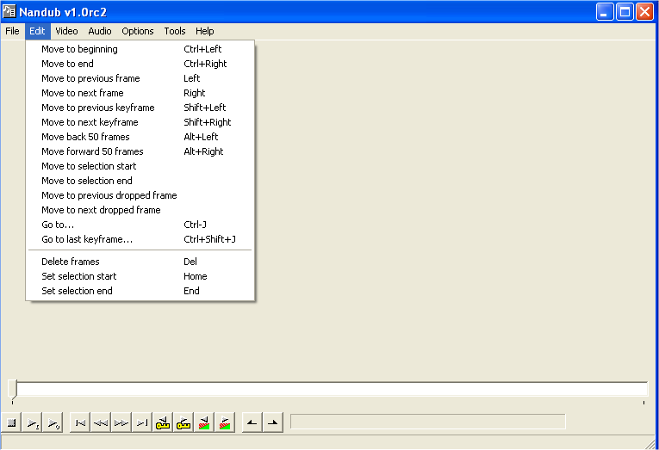Pick Move to next keyframe
This screenshot has height=450, width=659.
[x=140, y=122]
